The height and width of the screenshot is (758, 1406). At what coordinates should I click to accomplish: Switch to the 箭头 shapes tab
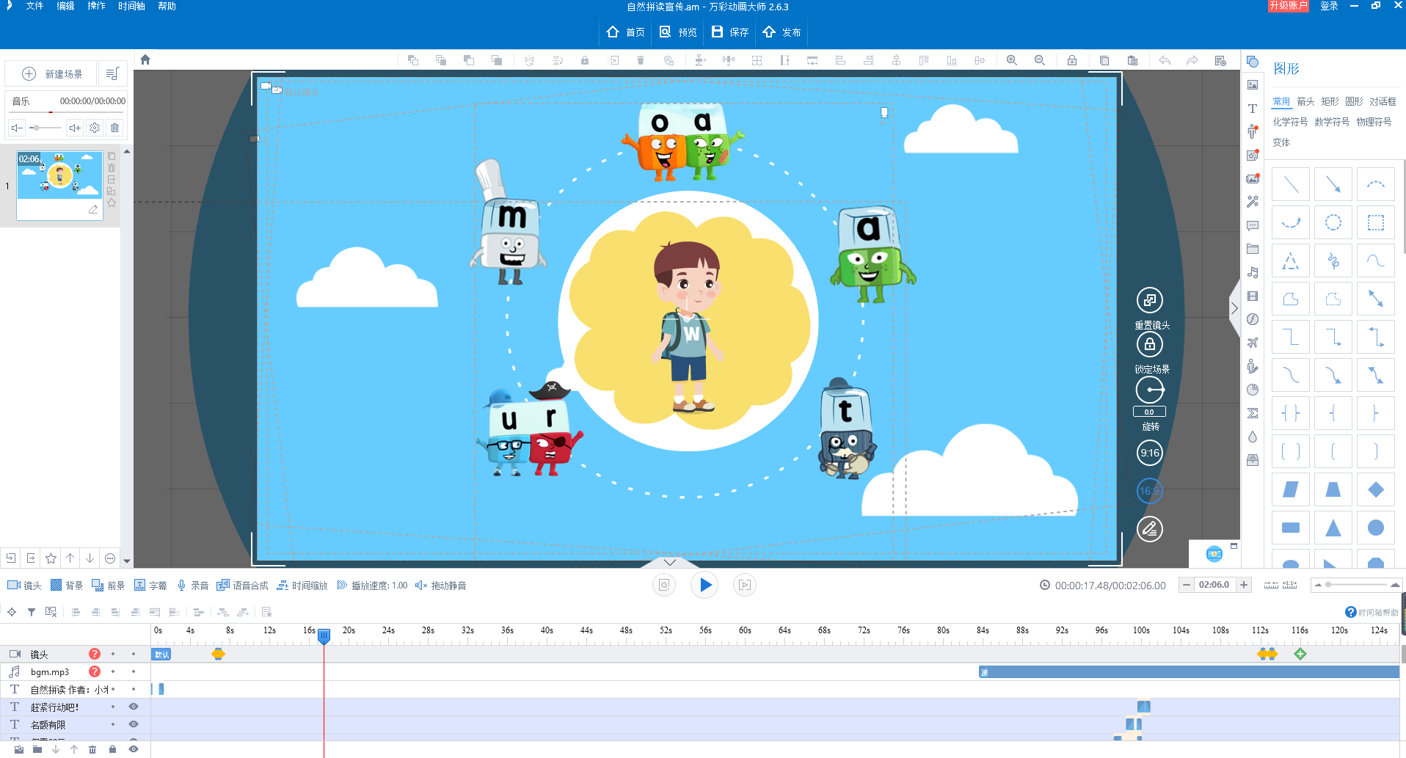pyautogui.click(x=1305, y=102)
